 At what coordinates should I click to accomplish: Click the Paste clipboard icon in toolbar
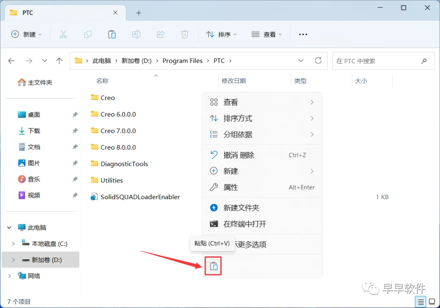click(x=112, y=35)
